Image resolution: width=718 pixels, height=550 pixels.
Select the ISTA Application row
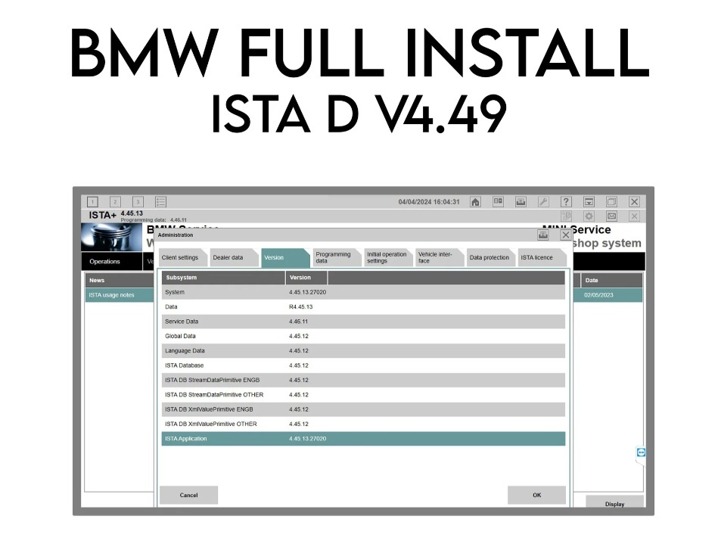(x=362, y=439)
